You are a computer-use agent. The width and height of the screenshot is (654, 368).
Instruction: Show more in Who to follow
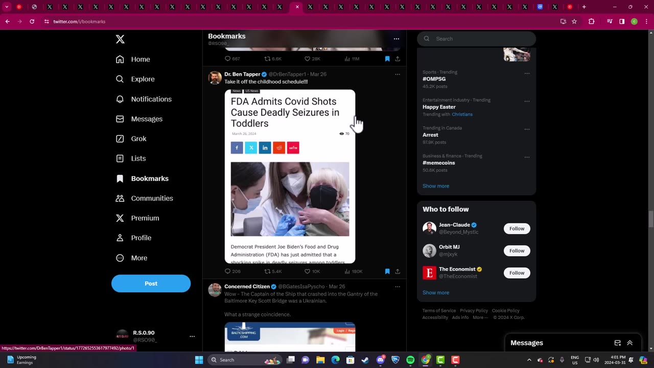click(x=436, y=293)
